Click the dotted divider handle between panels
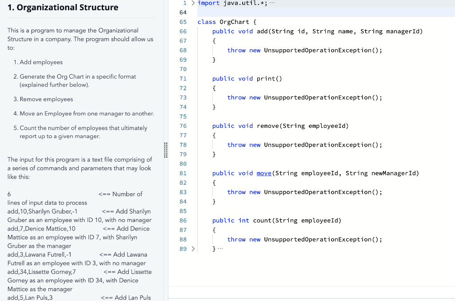 click(166, 150)
